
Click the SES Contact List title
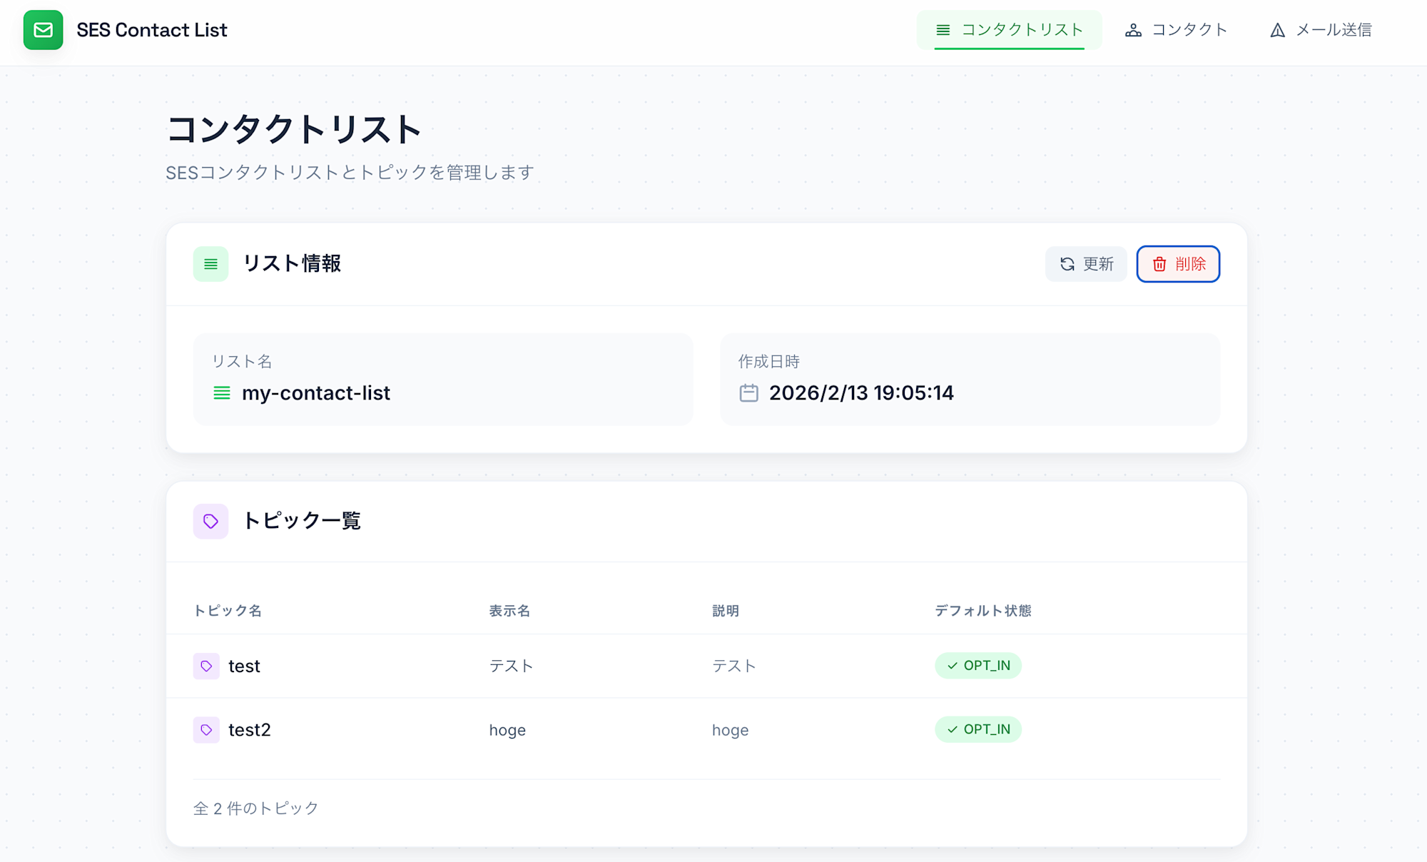pyautogui.click(x=152, y=30)
